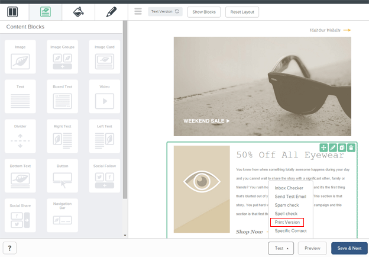Delete block using the trash icon
The height and width of the screenshot is (257, 369).
[x=351, y=147]
